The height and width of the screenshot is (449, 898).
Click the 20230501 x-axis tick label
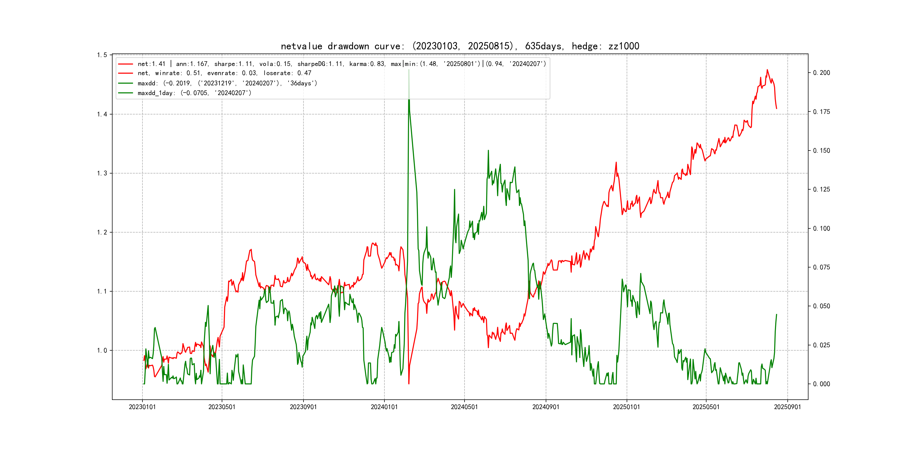point(222,407)
